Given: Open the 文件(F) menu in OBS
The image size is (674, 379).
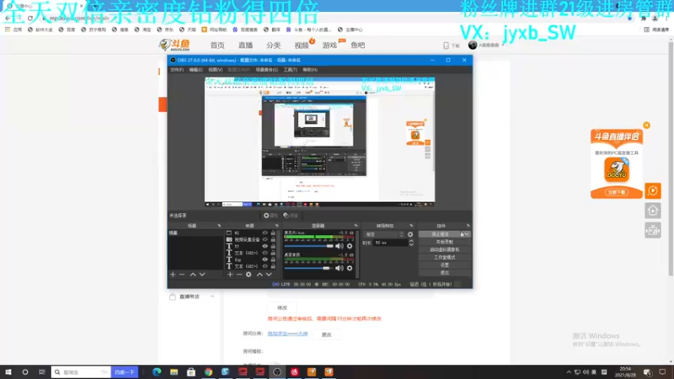Looking at the screenshot, I should 177,70.
